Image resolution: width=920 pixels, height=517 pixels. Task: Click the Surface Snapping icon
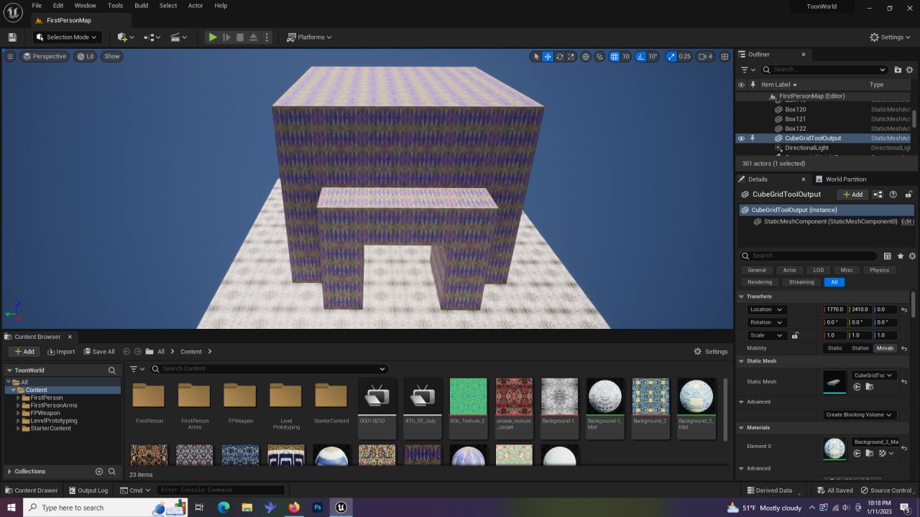(x=600, y=57)
